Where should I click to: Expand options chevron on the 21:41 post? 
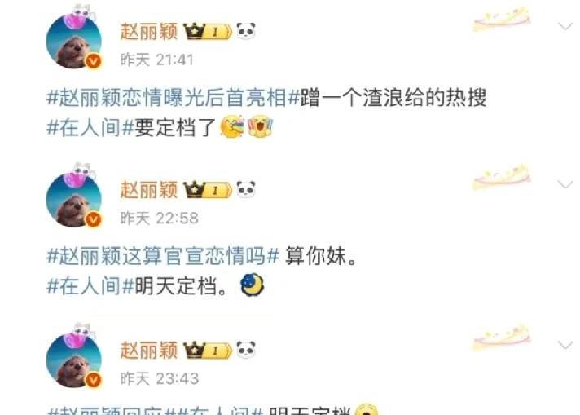point(565,26)
